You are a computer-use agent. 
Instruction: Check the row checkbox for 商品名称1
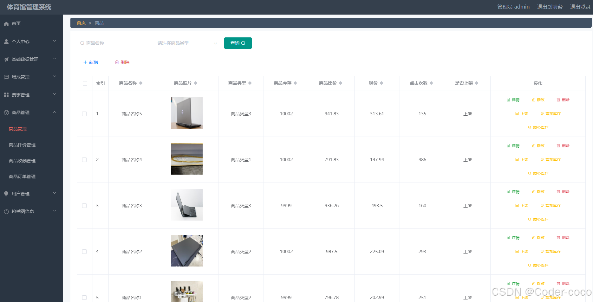(x=84, y=298)
